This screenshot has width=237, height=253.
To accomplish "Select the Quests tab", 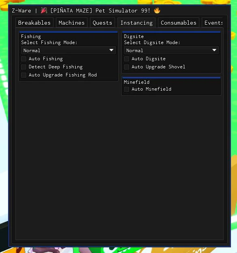I will coord(102,23).
